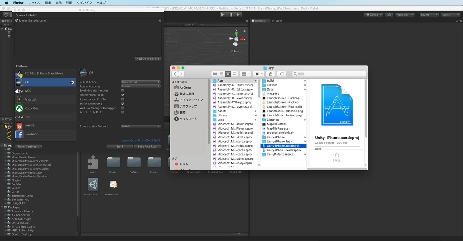Click the Build button
Image resolution: width=463 pixels, height=241 pixels.
[x=120, y=147]
